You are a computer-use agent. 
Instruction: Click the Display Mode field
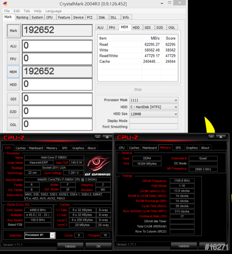[154, 121]
